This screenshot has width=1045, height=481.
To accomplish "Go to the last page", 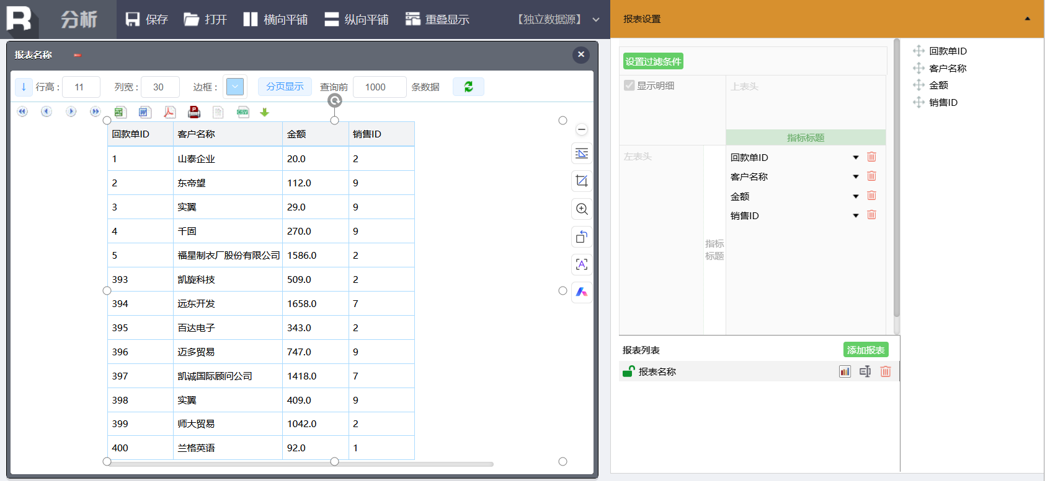I will click(x=95, y=111).
